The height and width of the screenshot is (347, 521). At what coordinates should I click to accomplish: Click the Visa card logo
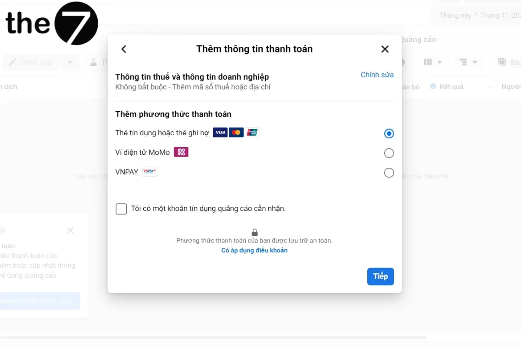pos(220,133)
